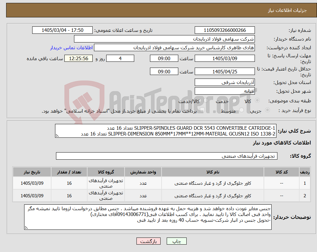This screenshot has height=252, width=317.
Task: Click the price validity time 09:00 field
Action: click(x=164, y=71)
